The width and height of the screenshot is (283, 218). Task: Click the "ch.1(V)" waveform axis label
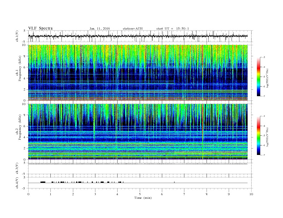[17, 36]
